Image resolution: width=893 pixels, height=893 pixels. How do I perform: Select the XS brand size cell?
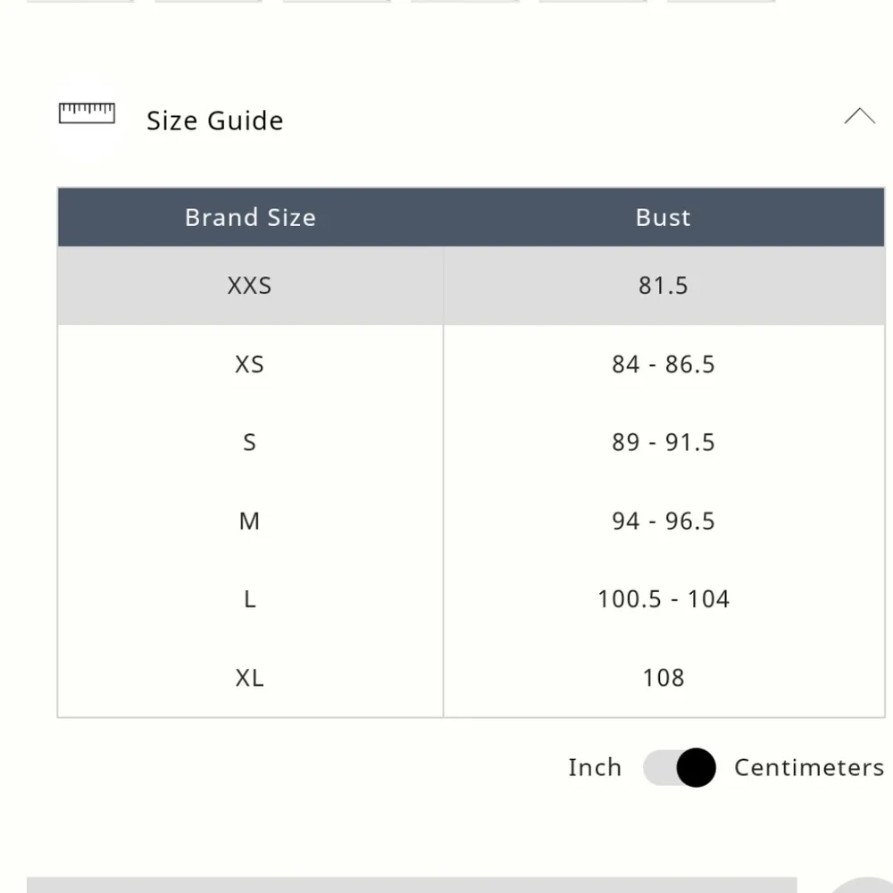click(x=250, y=364)
